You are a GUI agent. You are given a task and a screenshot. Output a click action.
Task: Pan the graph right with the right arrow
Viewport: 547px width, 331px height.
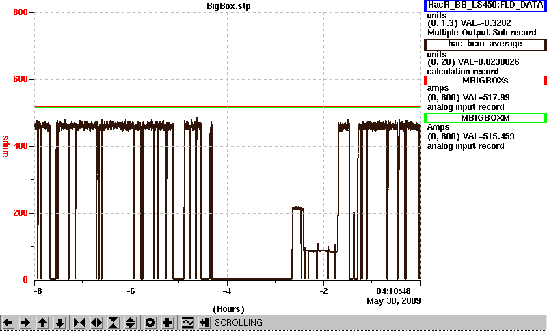pyautogui.click(x=25, y=323)
